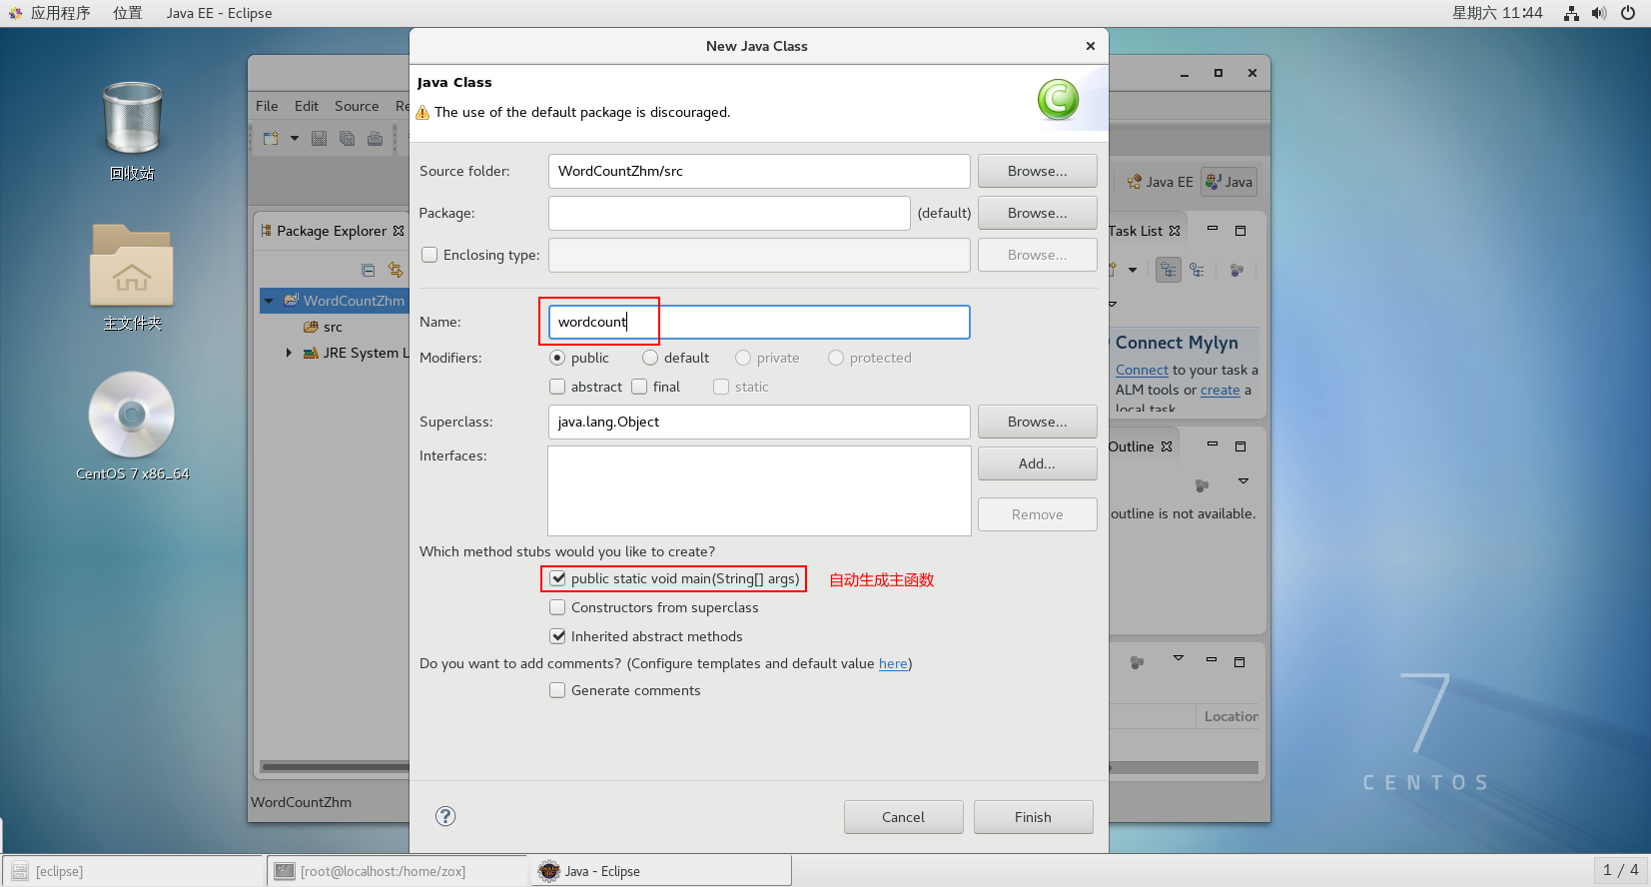Viewport: 1651px width, 887px height.
Task: Click the New wizard toolbar icon in Eclipse
Action: [271, 138]
